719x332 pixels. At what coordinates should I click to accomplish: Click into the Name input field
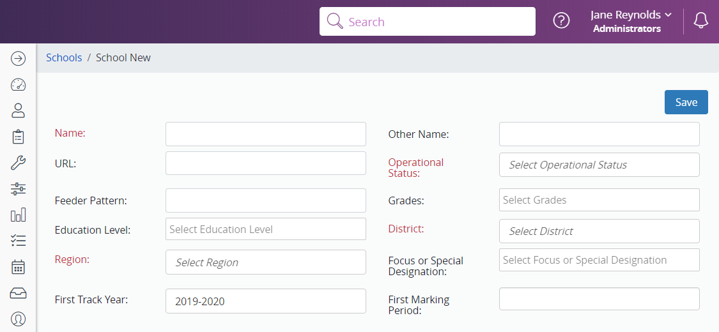[x=265, y=134]
